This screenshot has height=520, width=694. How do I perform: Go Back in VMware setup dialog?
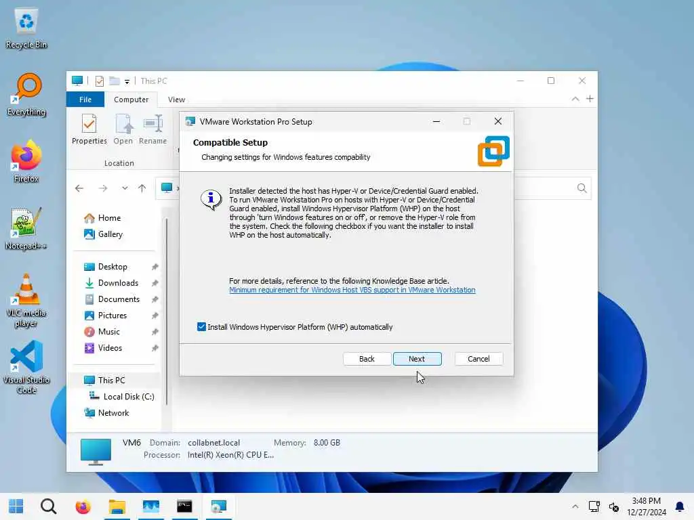click(x=367, y=359)
